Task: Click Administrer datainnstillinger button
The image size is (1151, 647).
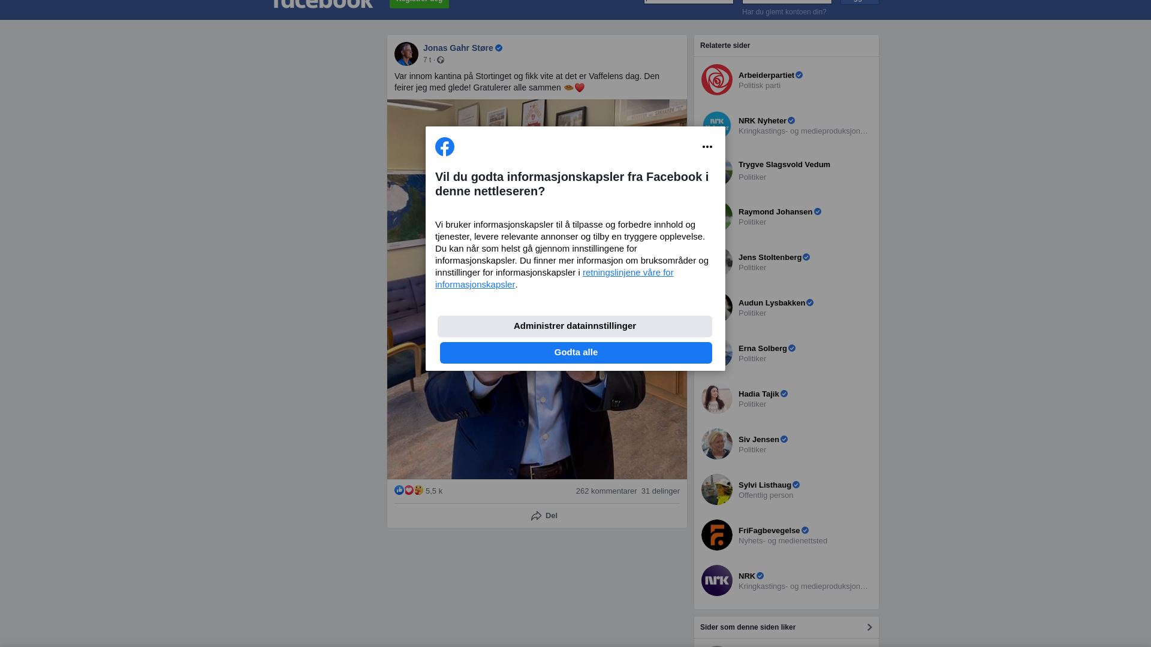Action: 575,326
